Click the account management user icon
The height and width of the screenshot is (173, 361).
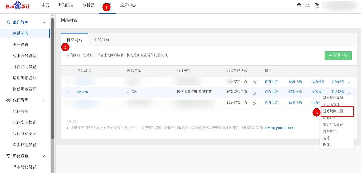pyautogui.click(x=8, y=23)
